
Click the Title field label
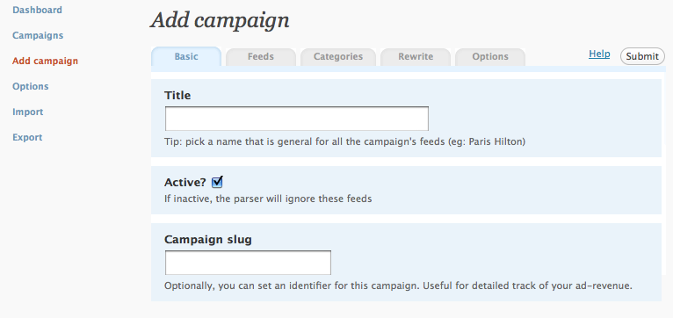tap(177, 95)
